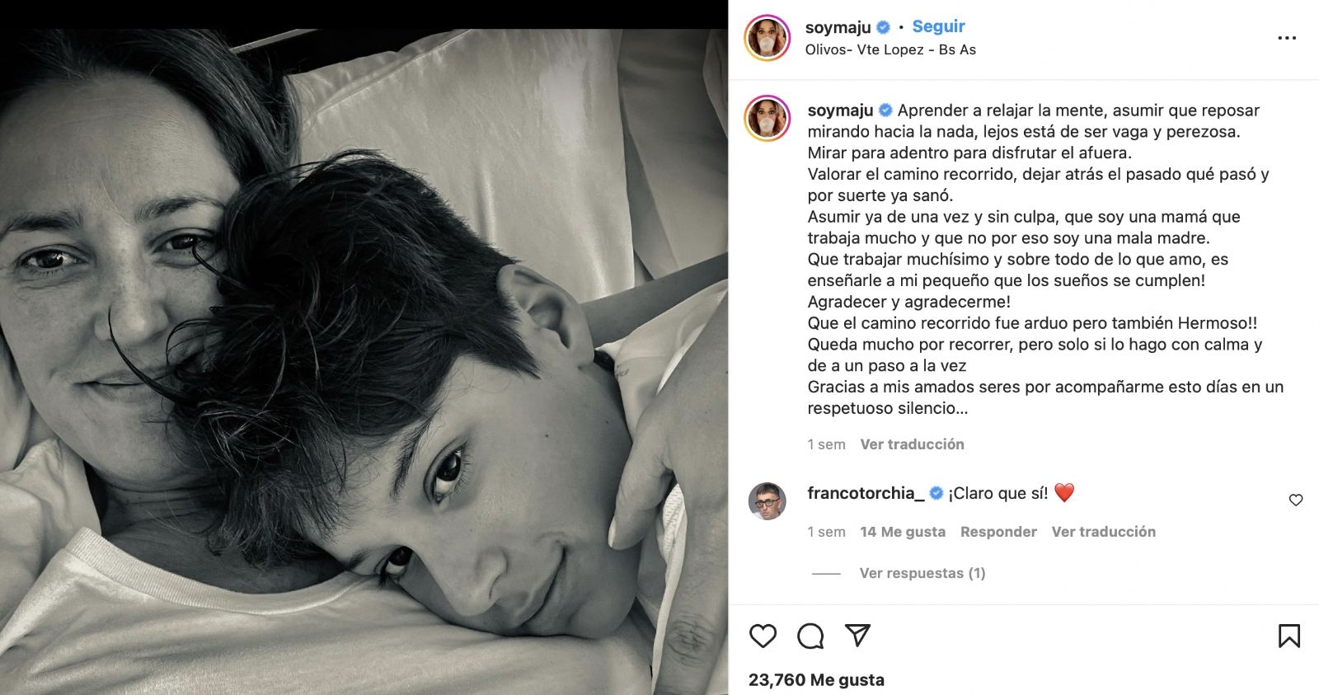Translate francotorchia_'s comment via Ver traducción
This screenshot has width=1319, height=695.
[1103, 532]
